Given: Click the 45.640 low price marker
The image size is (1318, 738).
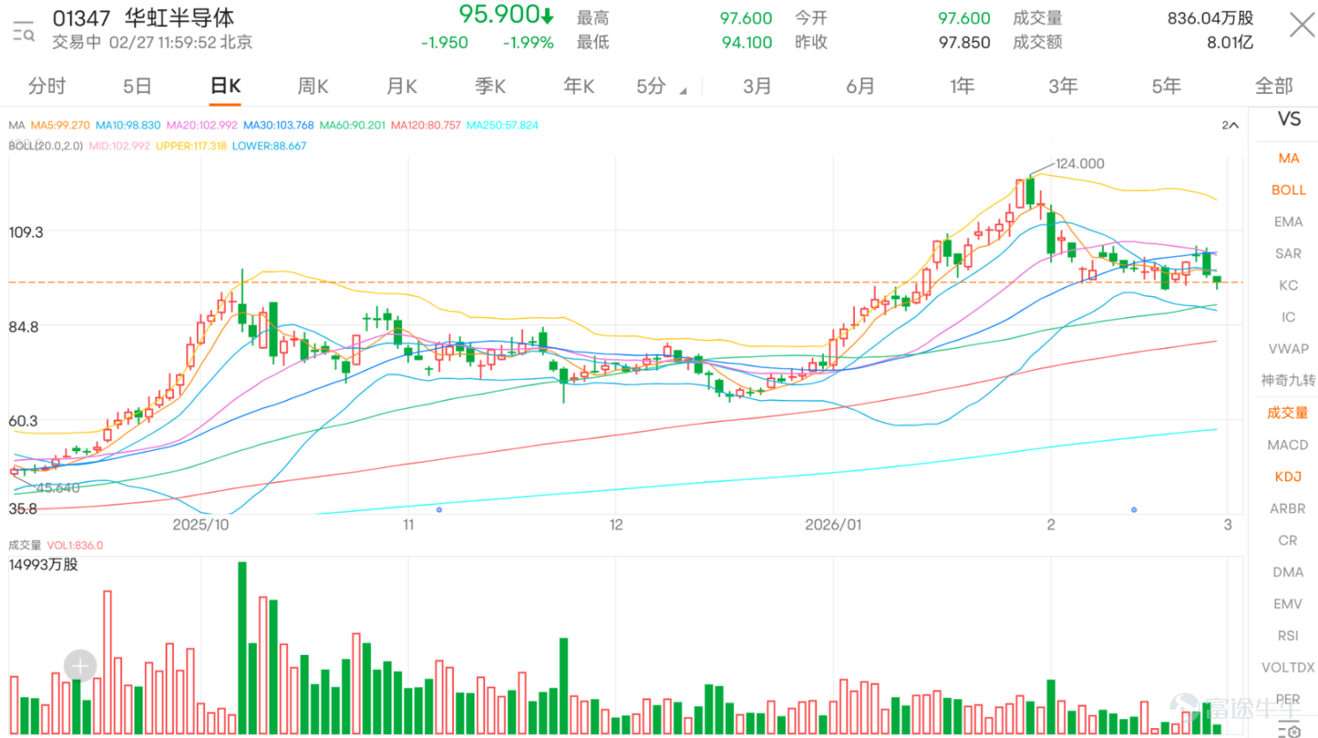Looking at the screenshot, I should (x=58, y=488).
